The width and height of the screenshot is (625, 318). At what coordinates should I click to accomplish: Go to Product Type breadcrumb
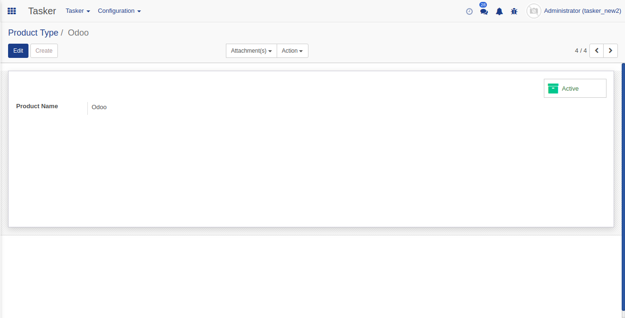coord(33,33)
